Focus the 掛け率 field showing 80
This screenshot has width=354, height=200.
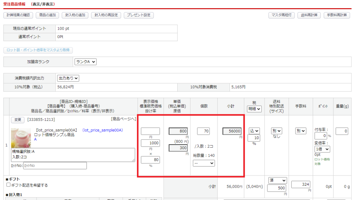[x=150, y=160]
